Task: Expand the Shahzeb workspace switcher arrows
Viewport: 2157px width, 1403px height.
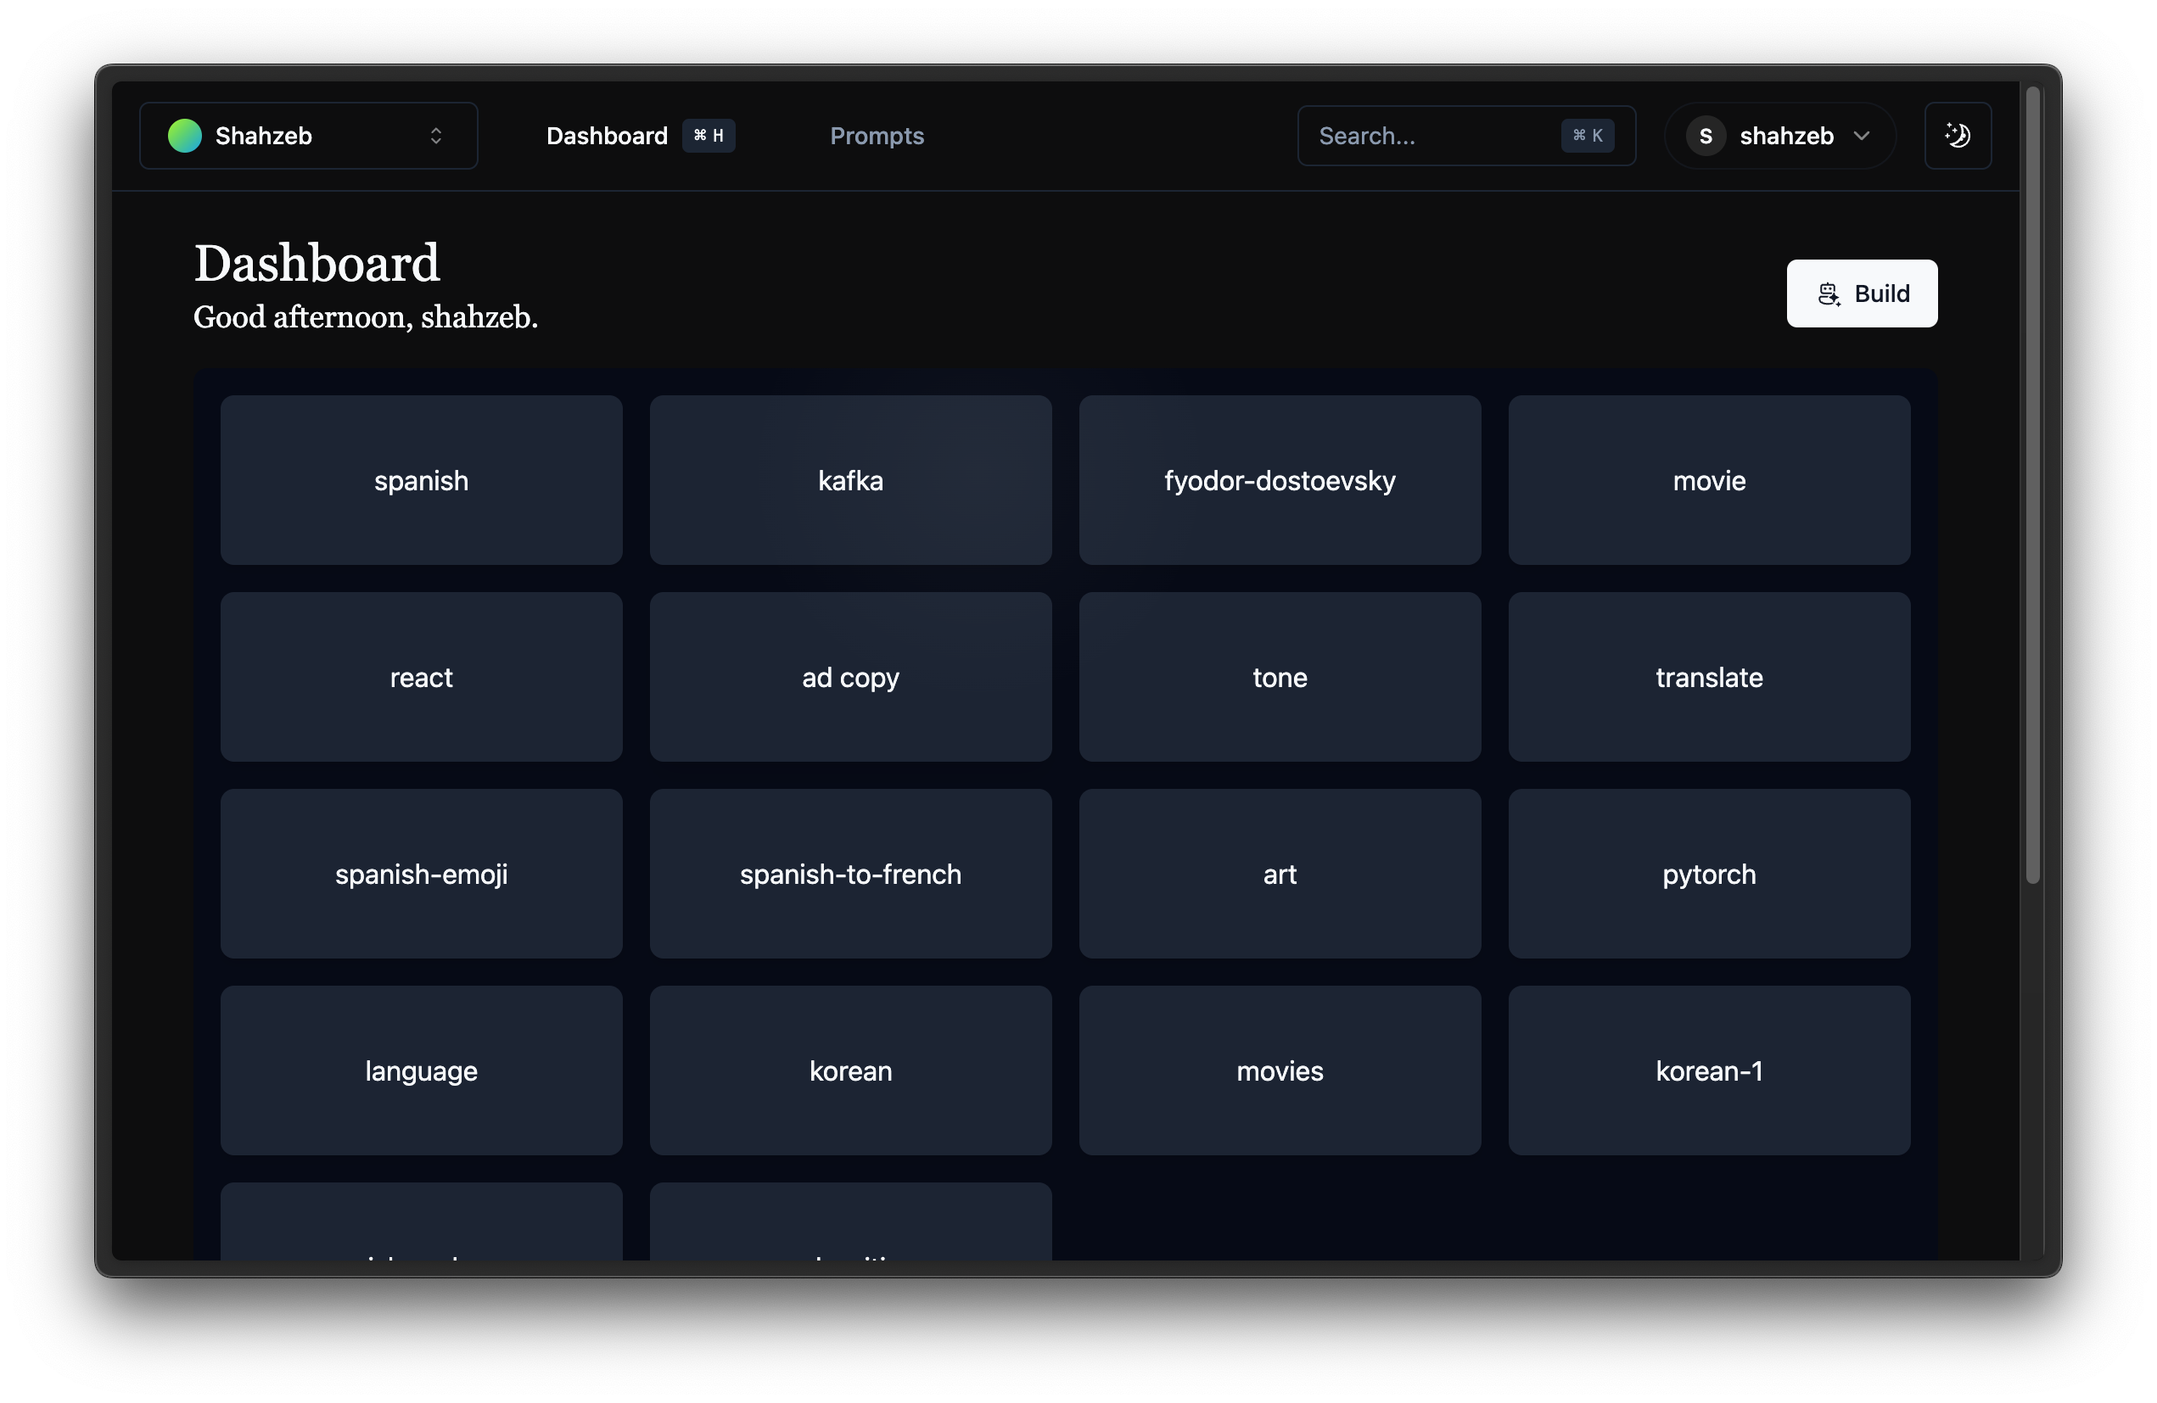Action: (x=436, y=136)
